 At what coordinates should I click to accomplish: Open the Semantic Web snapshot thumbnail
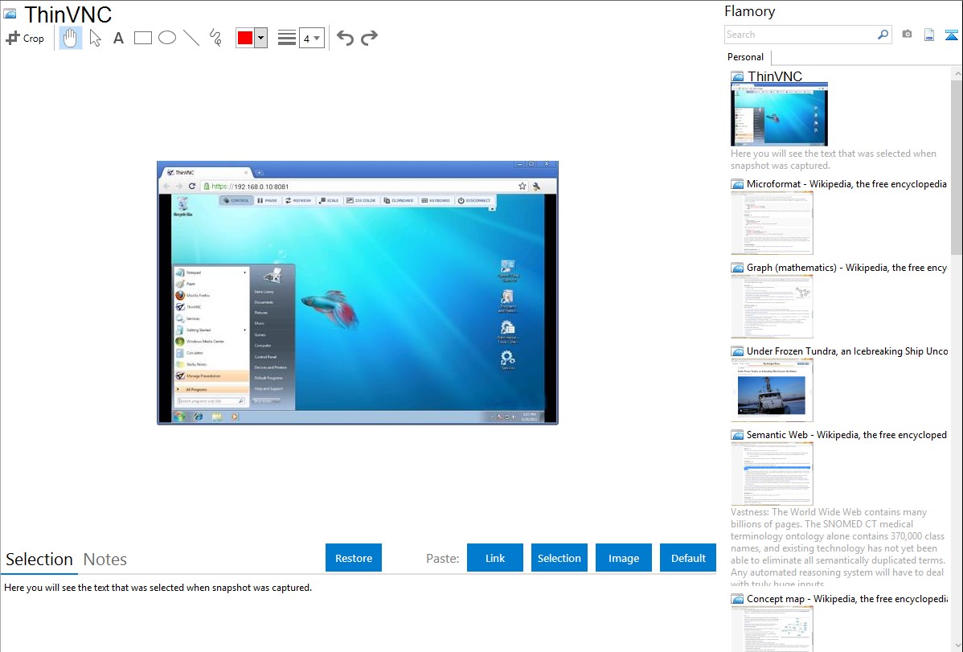(x=772, y=474)
